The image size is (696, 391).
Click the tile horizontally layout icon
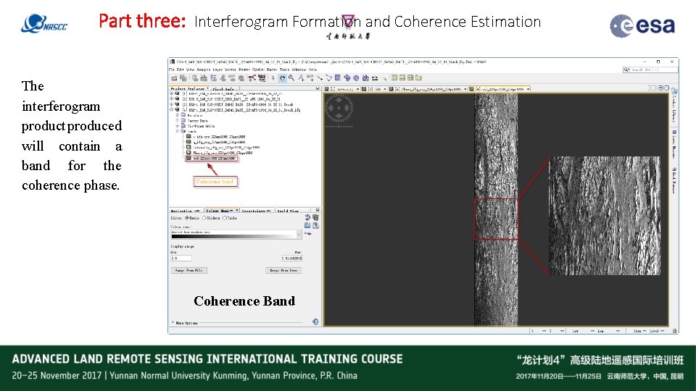point(394,78)
